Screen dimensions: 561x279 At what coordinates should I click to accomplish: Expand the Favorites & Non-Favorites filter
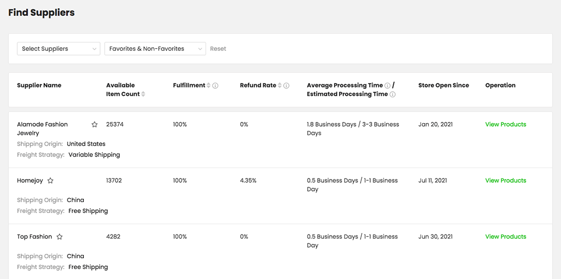point(155,49)
